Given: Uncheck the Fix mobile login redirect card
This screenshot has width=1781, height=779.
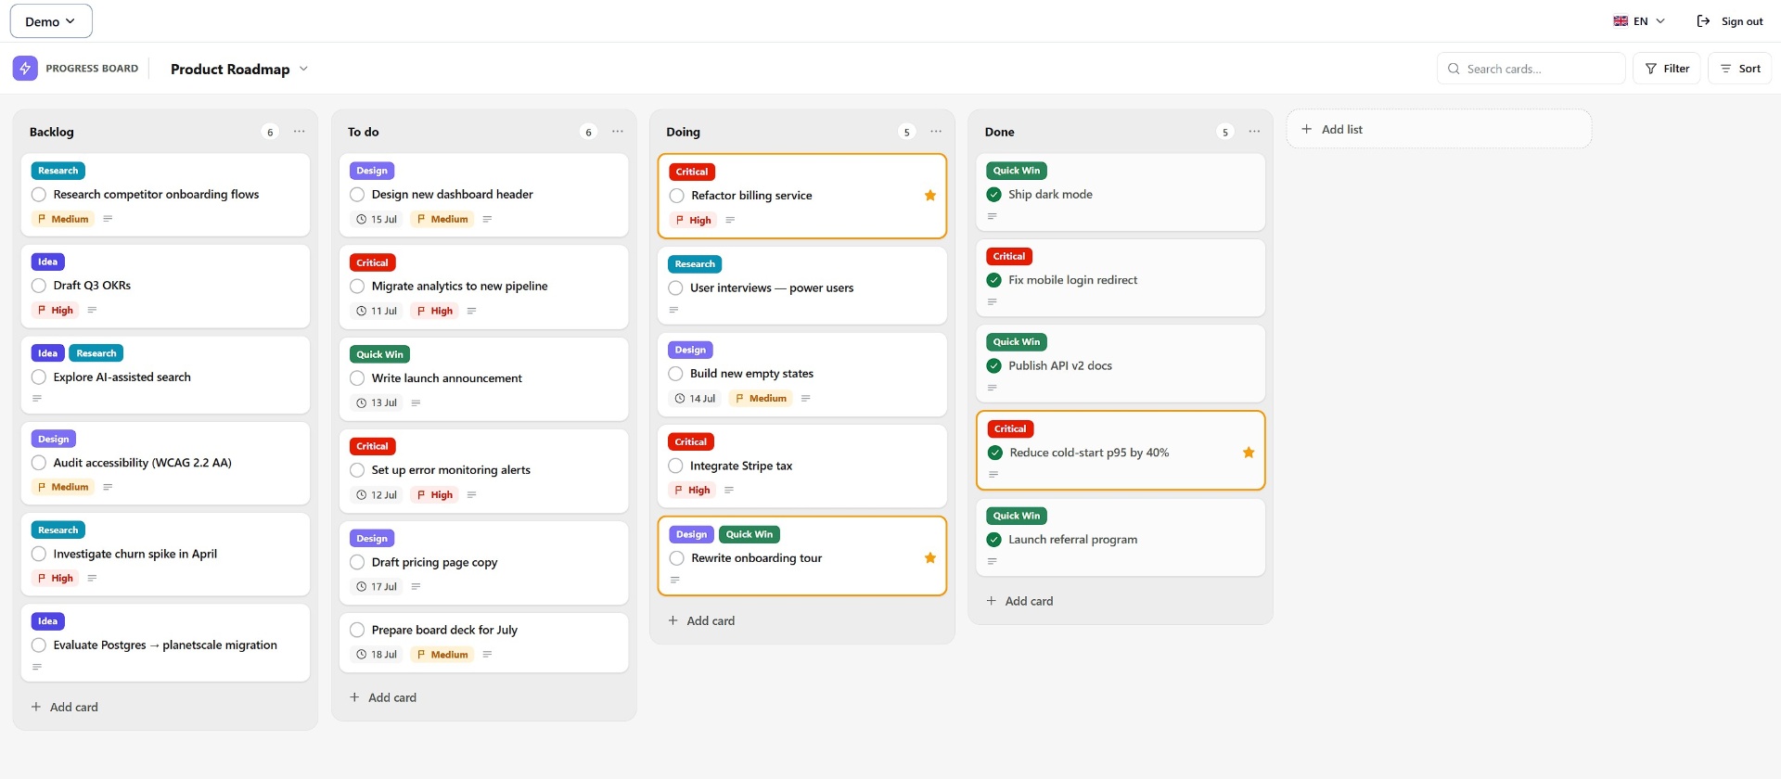Looking at the screenshot, I should (x=994, y=280).
